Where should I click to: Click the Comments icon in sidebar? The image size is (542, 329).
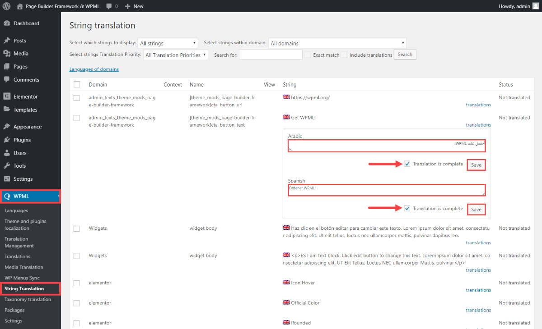coord(7,80)
